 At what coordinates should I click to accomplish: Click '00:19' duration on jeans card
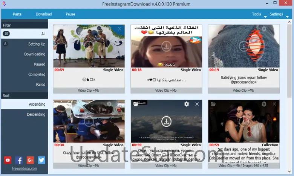click(214, 70)
